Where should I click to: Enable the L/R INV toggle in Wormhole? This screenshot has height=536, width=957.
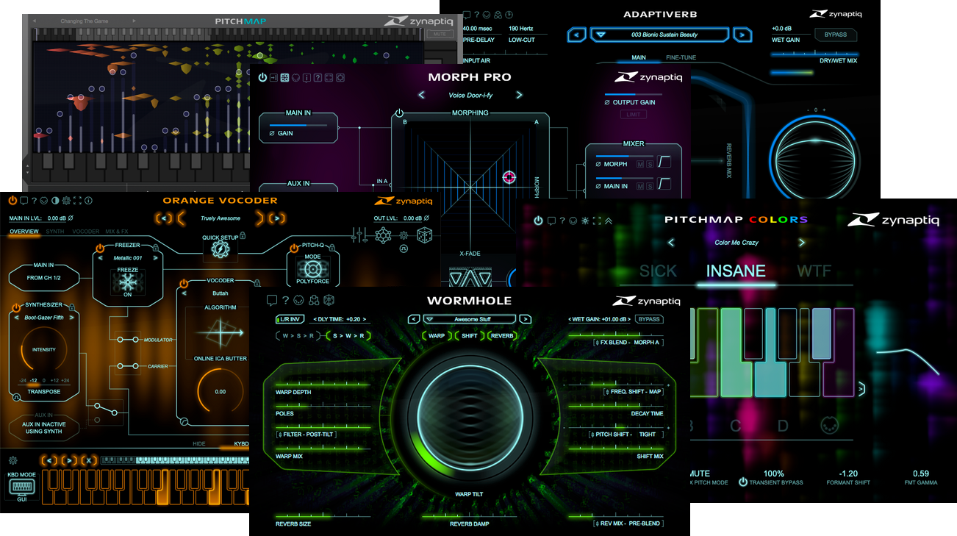[290, 319]
